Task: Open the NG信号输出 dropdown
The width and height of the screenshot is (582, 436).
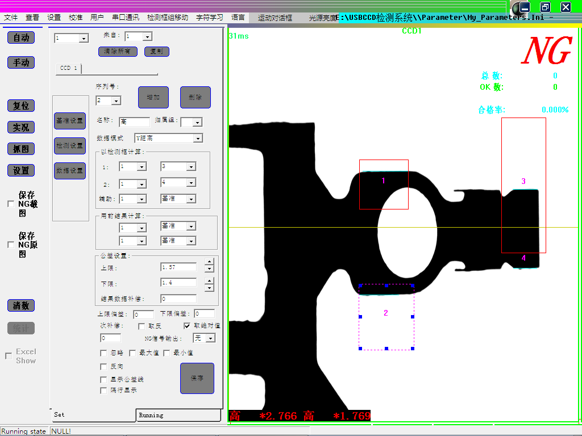Action: tap(210, 338)
